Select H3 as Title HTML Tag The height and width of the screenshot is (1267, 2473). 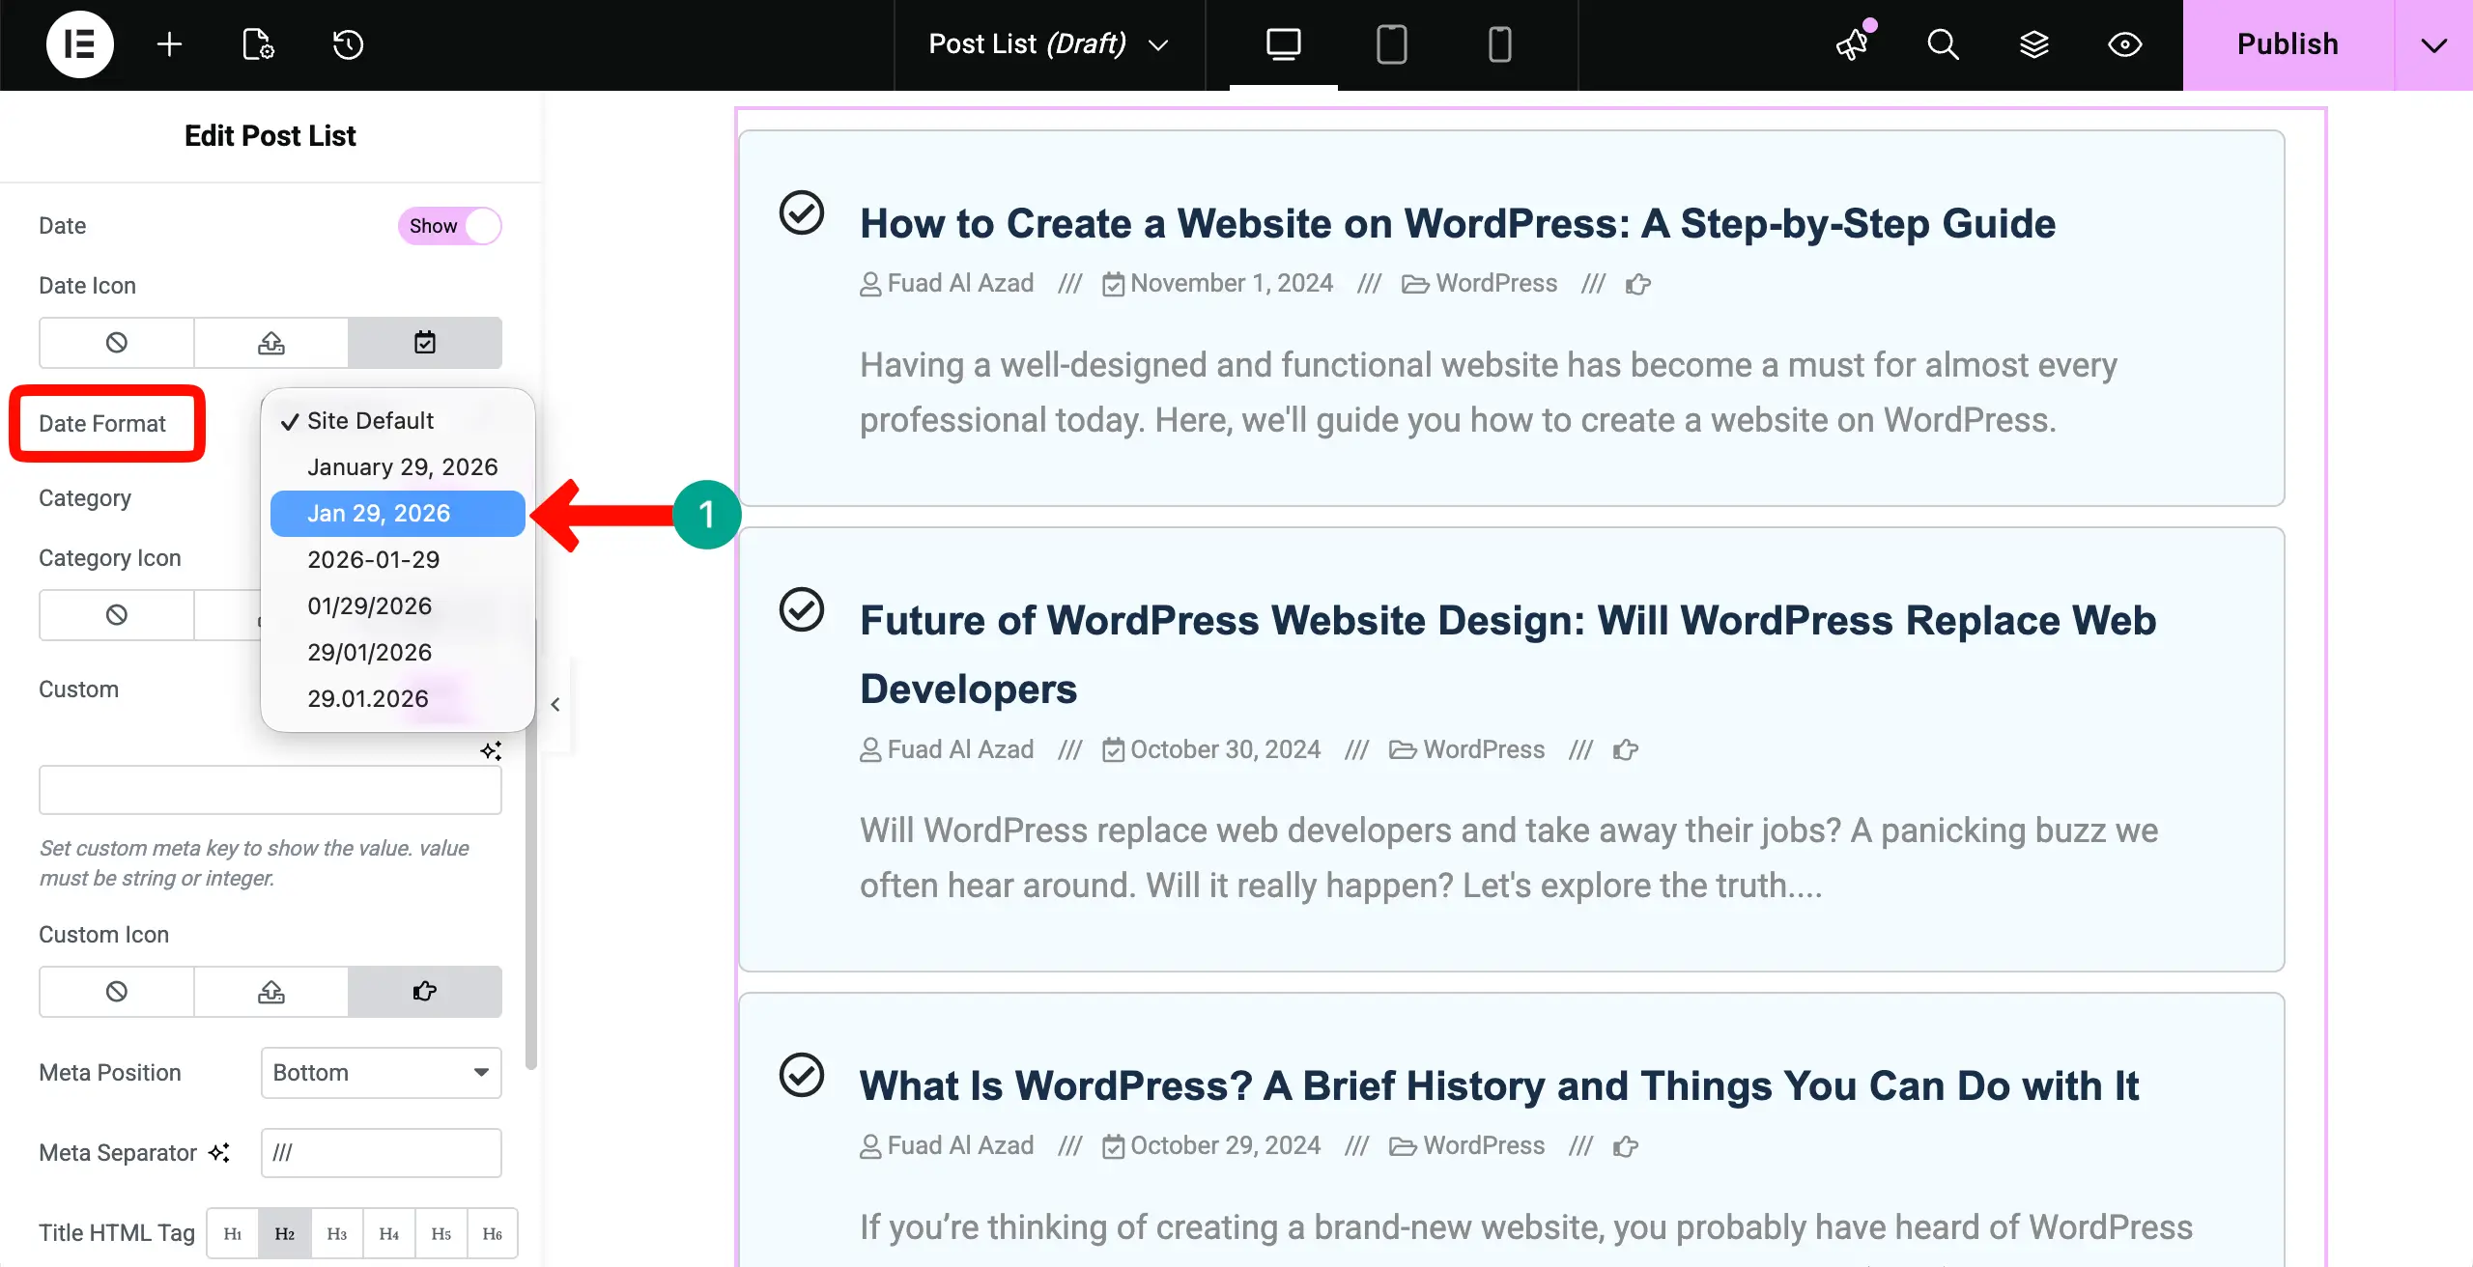(x=336, y=1233)
